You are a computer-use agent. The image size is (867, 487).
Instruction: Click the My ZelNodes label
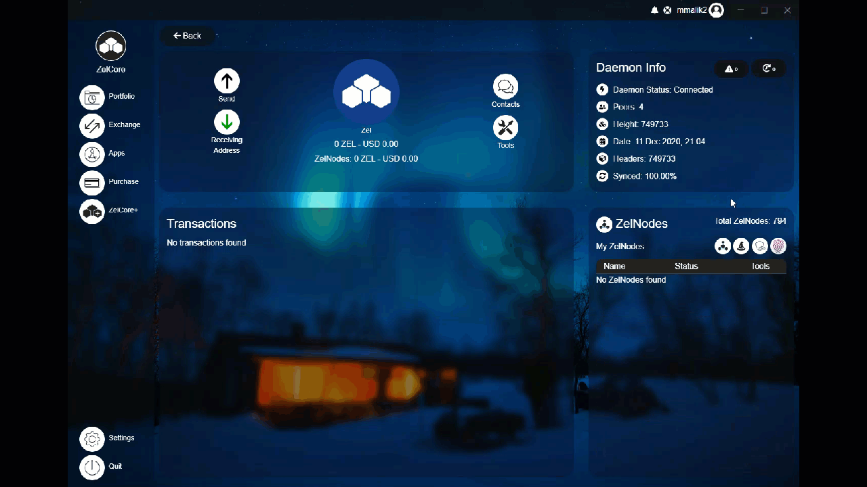tap(620, 246)
